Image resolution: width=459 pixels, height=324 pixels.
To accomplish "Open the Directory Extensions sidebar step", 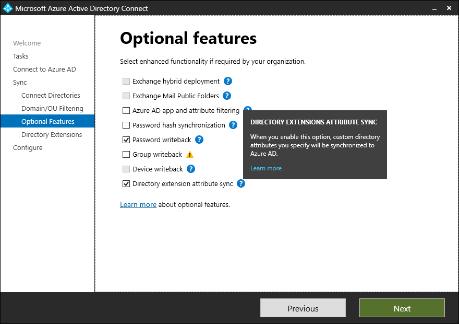I will point(52,135).
